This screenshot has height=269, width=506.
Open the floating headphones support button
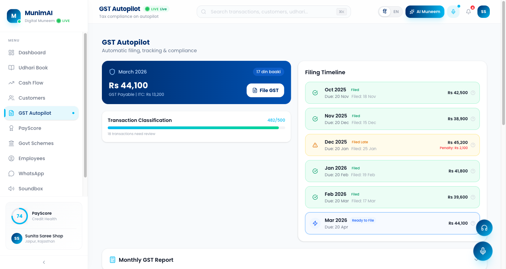coord(484,227)
